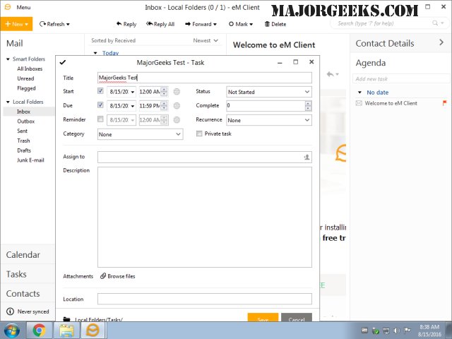The width and height of the screenshot is (452, 339).
Task: Refresh the mailbox
Action: pos(54,24)
